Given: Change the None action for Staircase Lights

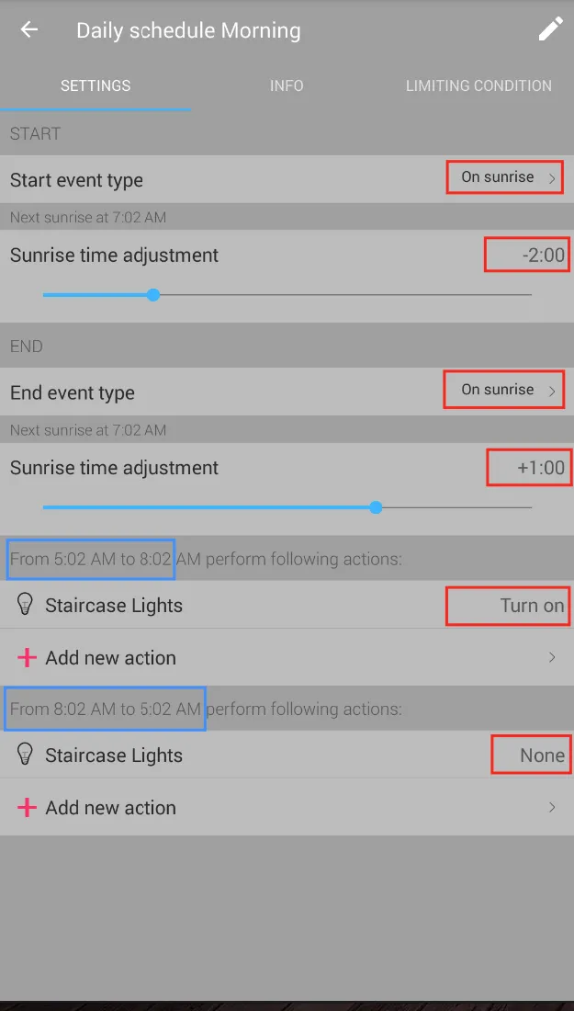Looking at the screenshot, I should click(542, 755).
